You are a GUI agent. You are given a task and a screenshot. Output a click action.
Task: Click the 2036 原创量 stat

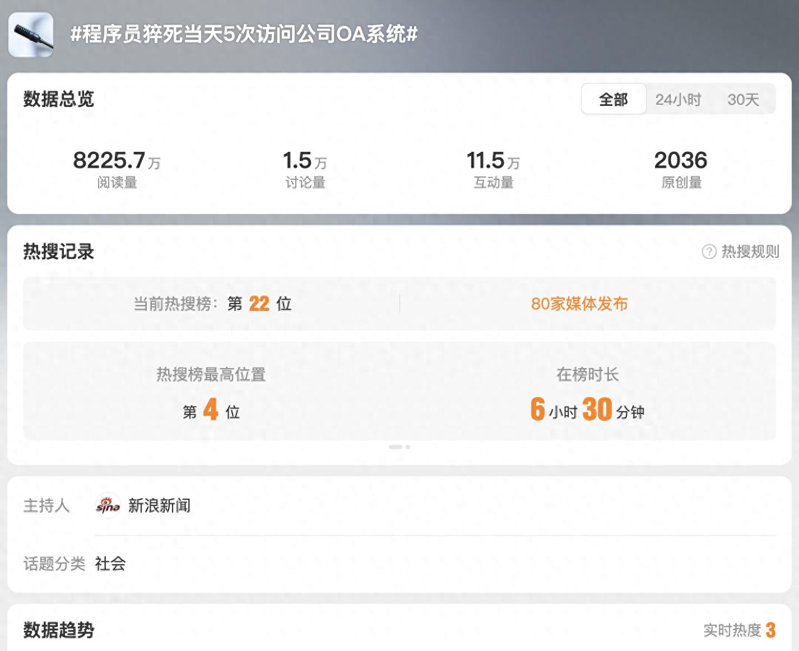tap(681, 168)
